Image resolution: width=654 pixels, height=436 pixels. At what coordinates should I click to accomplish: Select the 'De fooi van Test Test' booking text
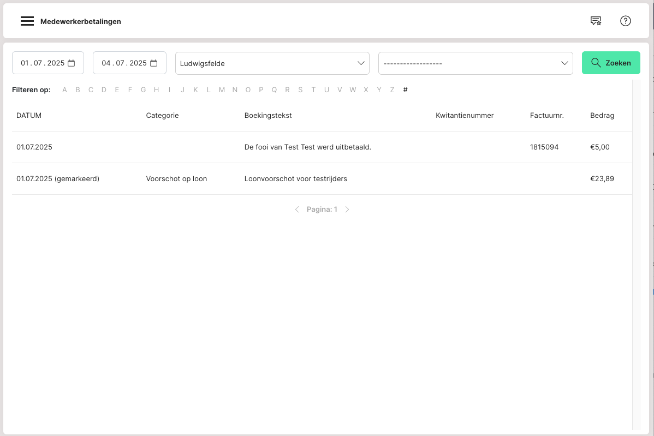click(308, 147)
